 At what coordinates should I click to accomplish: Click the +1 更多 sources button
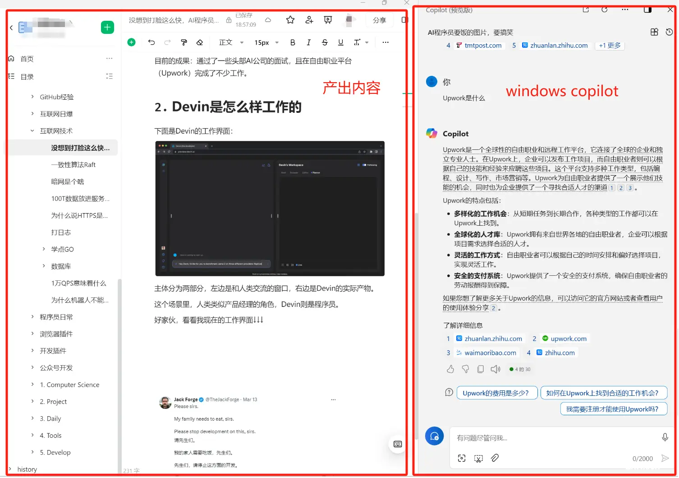coord(610,46)
